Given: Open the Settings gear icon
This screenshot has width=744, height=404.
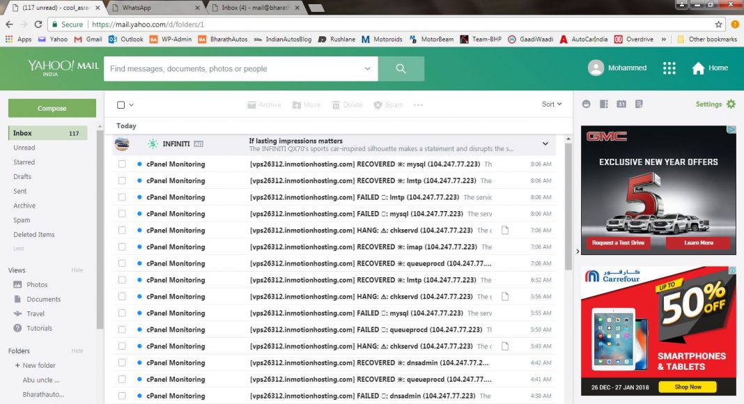Looking at the screenshot, I should pos(730,104).
